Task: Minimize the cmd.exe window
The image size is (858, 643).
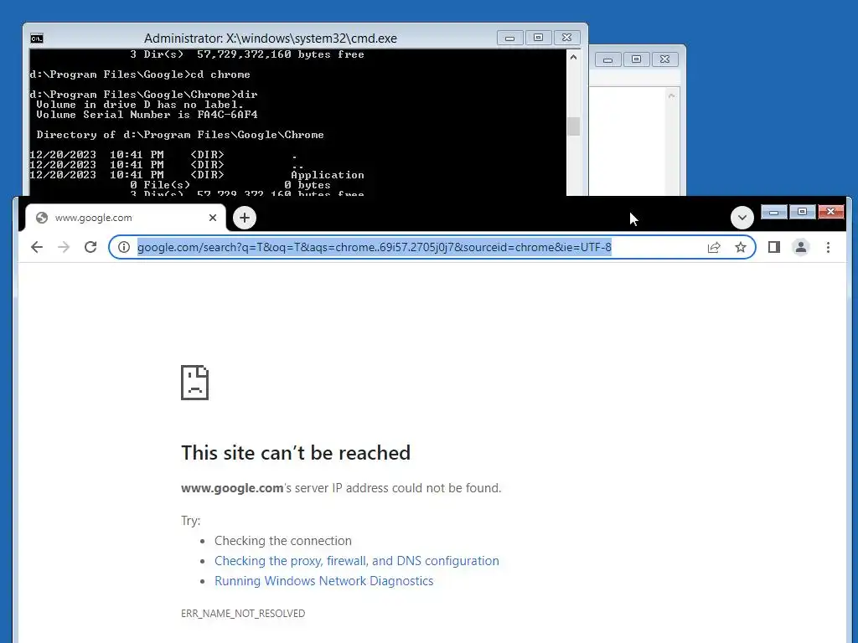Action: (510, 38)
